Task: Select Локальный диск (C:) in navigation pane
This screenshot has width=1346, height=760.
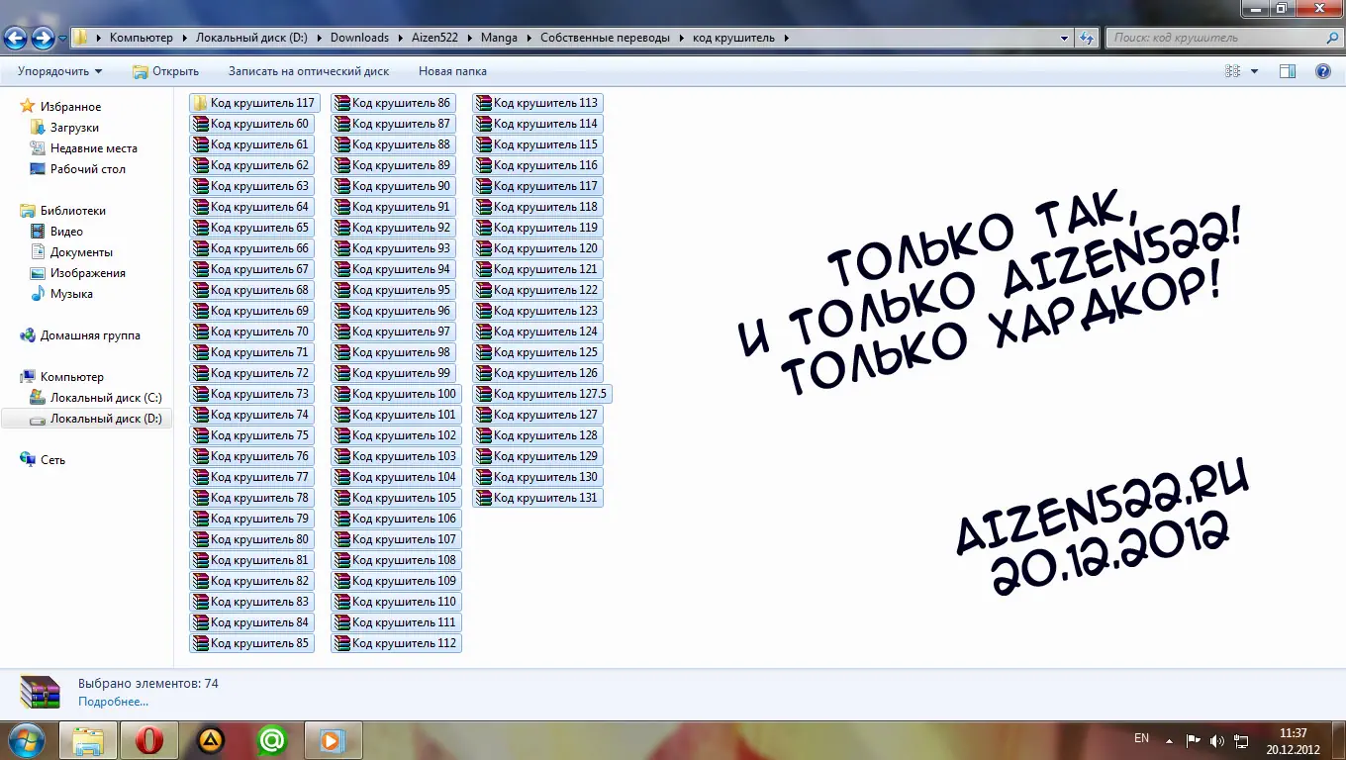Action: click(x=106, y=398)
